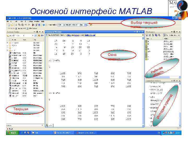Open the Profiler toolbar icon
The image size is (188, 141).
click(39, 25)
